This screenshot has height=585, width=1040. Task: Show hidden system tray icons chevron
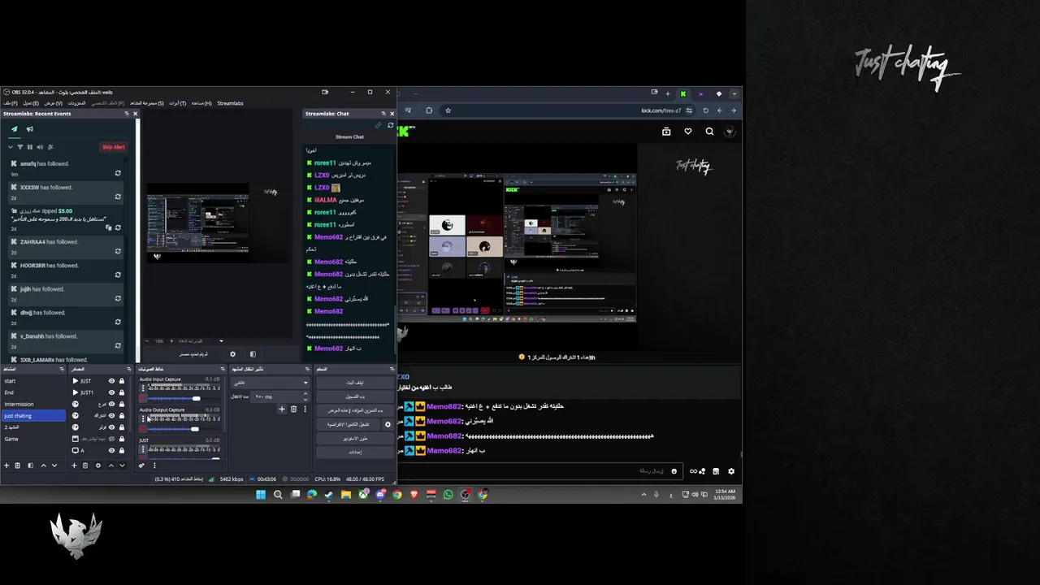pos(643,495)
